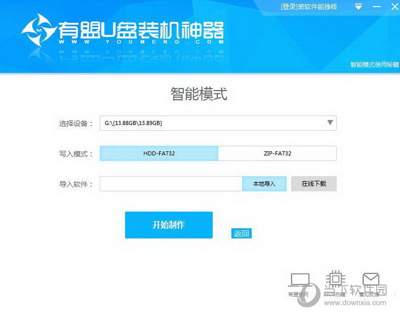Click the 在线下载 online download button
Viewport: 400px width, 319px height.
314,184
